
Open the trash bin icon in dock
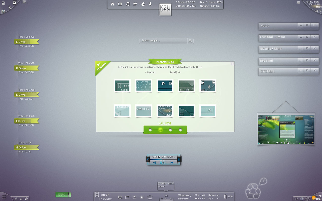150,197
